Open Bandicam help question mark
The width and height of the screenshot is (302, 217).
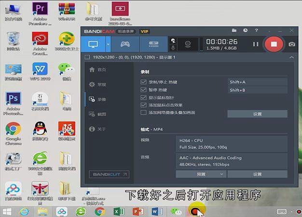tap(256, 30)
